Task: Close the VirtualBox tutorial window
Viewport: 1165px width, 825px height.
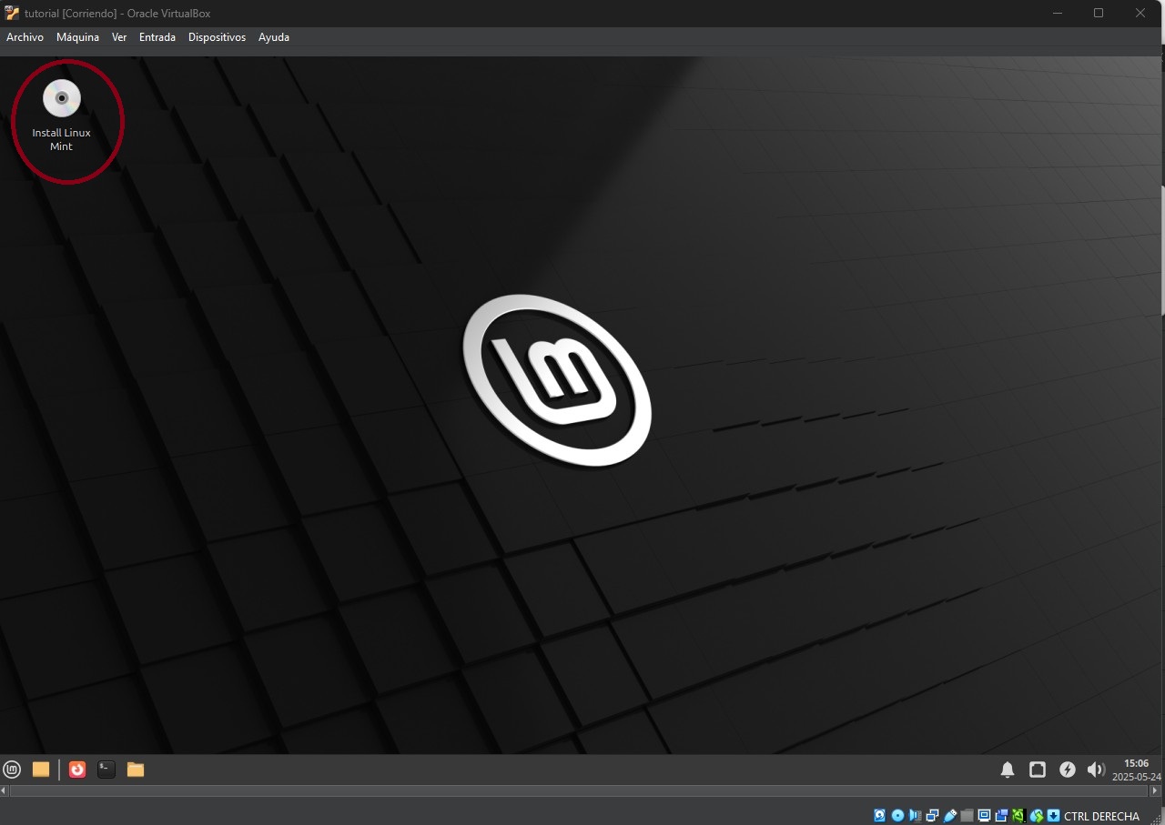Action: (1140, 13)
